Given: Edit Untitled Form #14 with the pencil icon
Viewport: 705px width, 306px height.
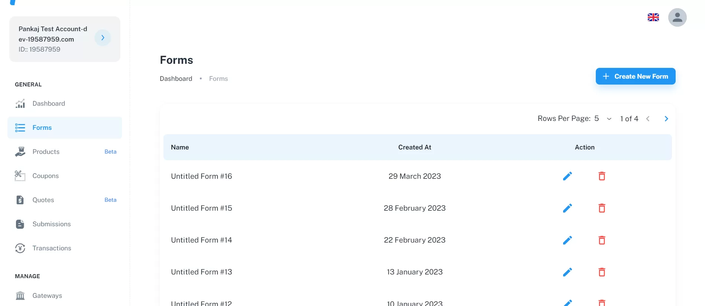Looking at the screenshot, I should coord(567,240).
